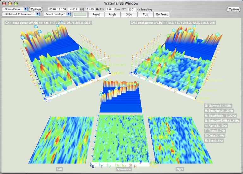The image size is (243, 174).
Task: Choose the Top view button
Action: pos(145,14)
